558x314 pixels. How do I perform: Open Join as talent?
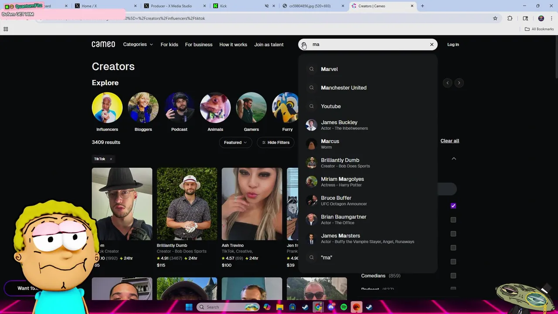pyautogui.click(x=269, y=44)
